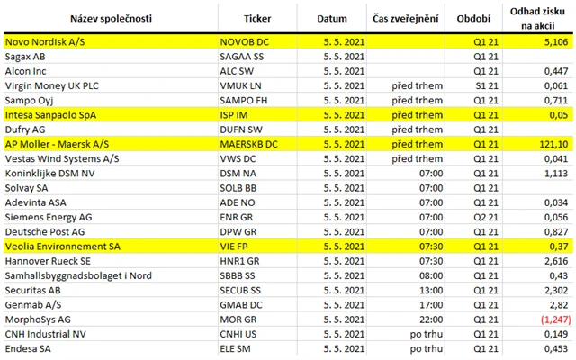Click the Čas zveřejnění column header
Image resolution: width=576 pixels, height=360 pixels.
tap(401, 17)
